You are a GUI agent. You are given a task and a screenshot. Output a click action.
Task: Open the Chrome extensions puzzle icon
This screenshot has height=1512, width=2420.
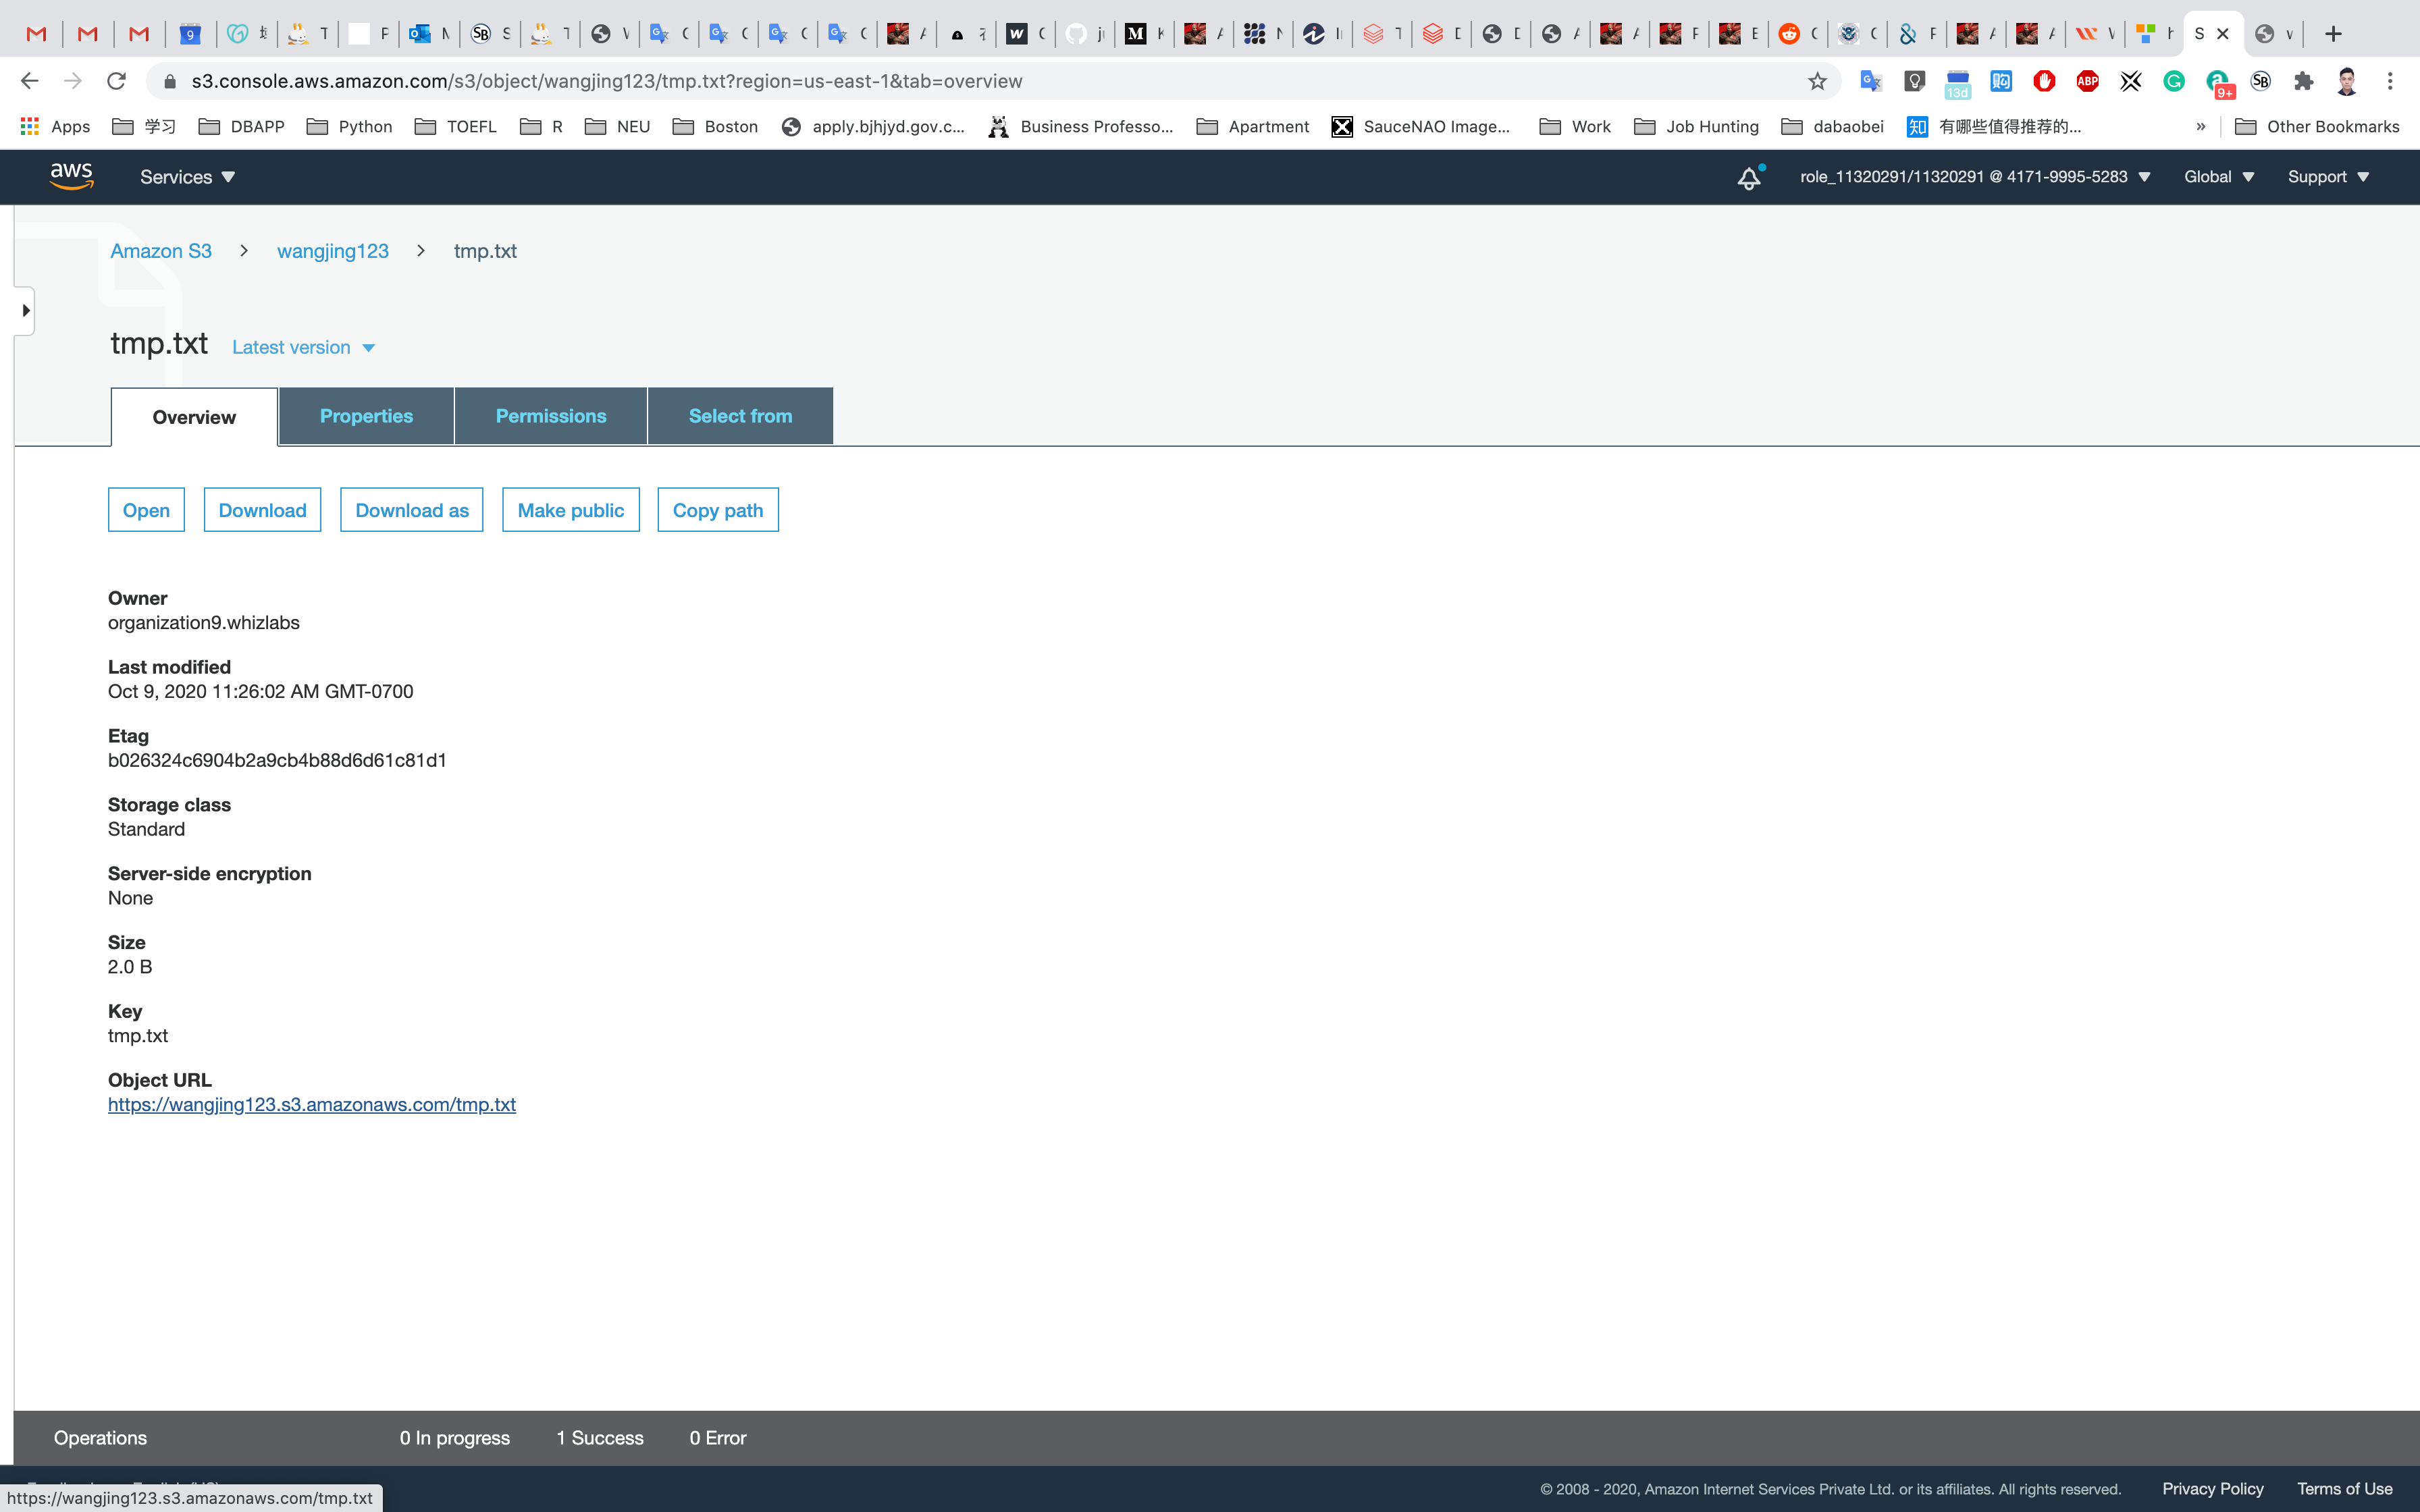(2304, 81)
